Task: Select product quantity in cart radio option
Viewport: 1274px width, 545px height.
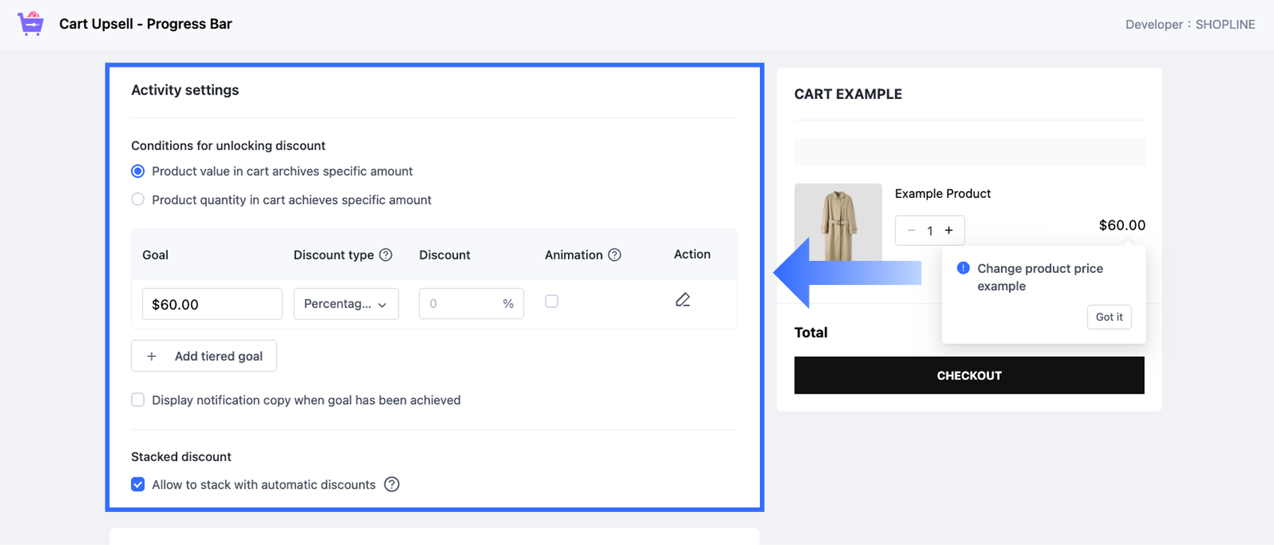Action: point(138,199)
